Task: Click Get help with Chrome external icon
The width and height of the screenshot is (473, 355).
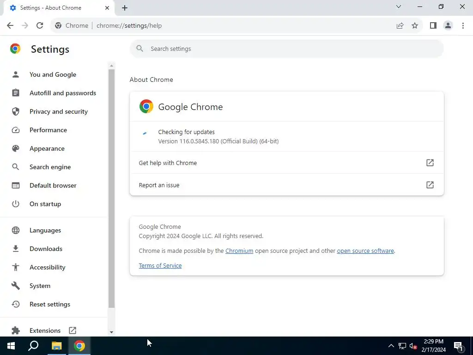Action: (x=430, y=163)
